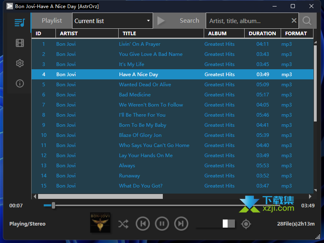324x243 pixels.
Task: Select the song Livin' On A Prayer
Action: point(173,44)
